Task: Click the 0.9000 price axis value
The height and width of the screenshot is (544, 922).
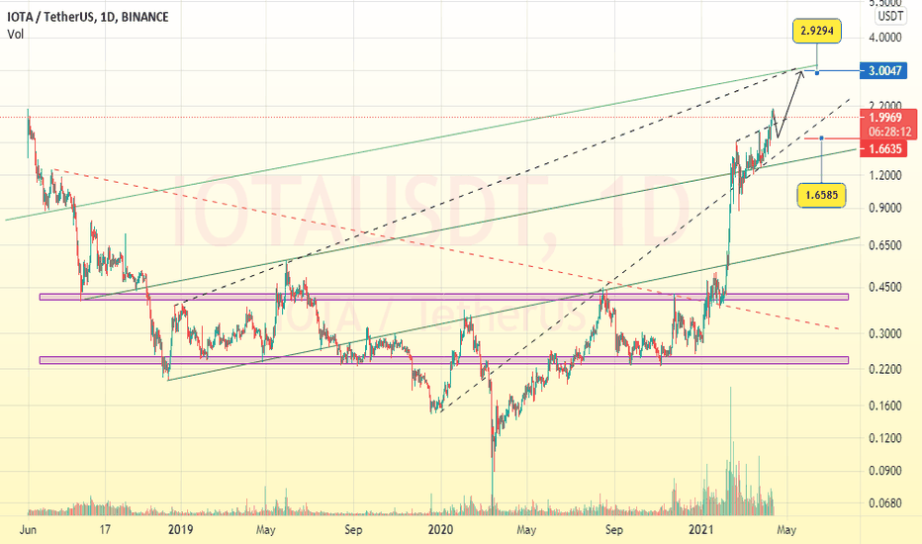Action: (884, 208)
